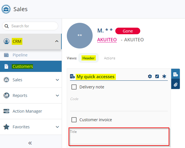The height and width of the screenshot is (148, 185).
Task: Switch to the Actions view tab
Action: point(110,58)
